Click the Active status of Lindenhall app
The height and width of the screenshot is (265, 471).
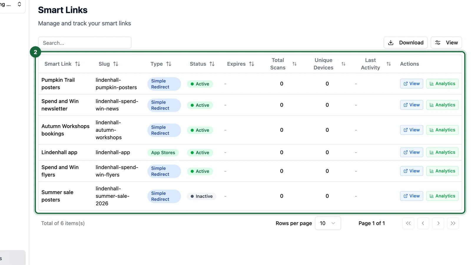tap(200, 153)
